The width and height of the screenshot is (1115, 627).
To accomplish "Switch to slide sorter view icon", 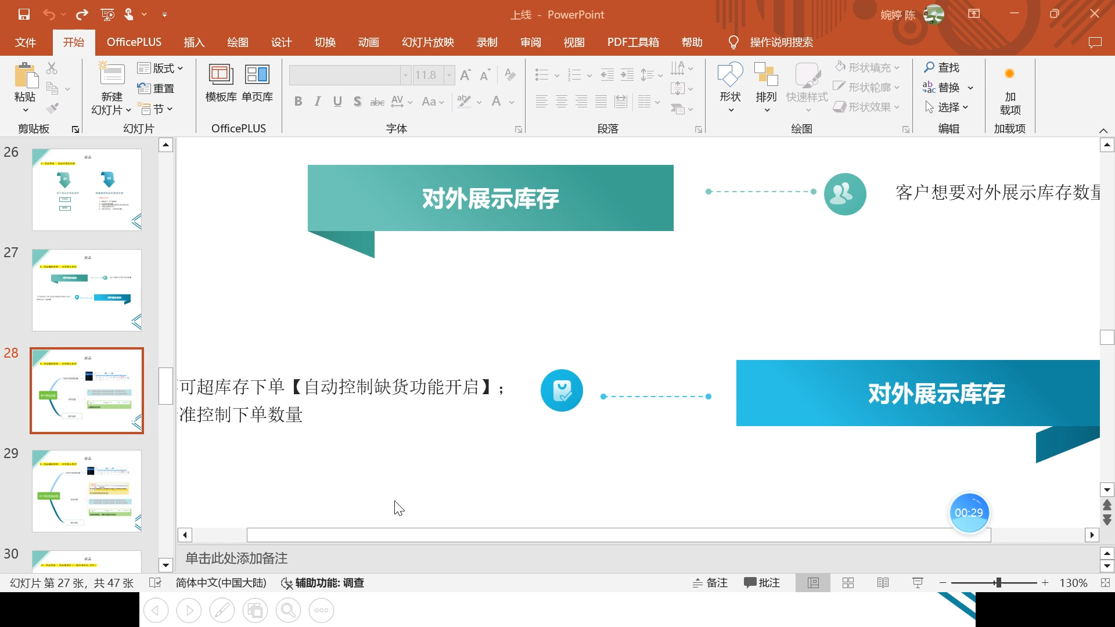I will pos(848,583).
